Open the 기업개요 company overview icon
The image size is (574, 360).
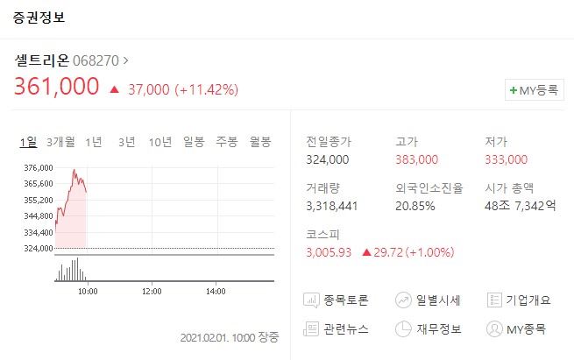(494, 300)
